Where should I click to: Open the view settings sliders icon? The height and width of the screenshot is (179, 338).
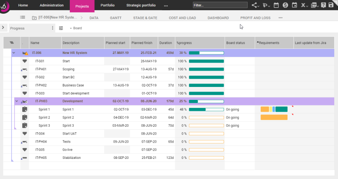(61, 28)
